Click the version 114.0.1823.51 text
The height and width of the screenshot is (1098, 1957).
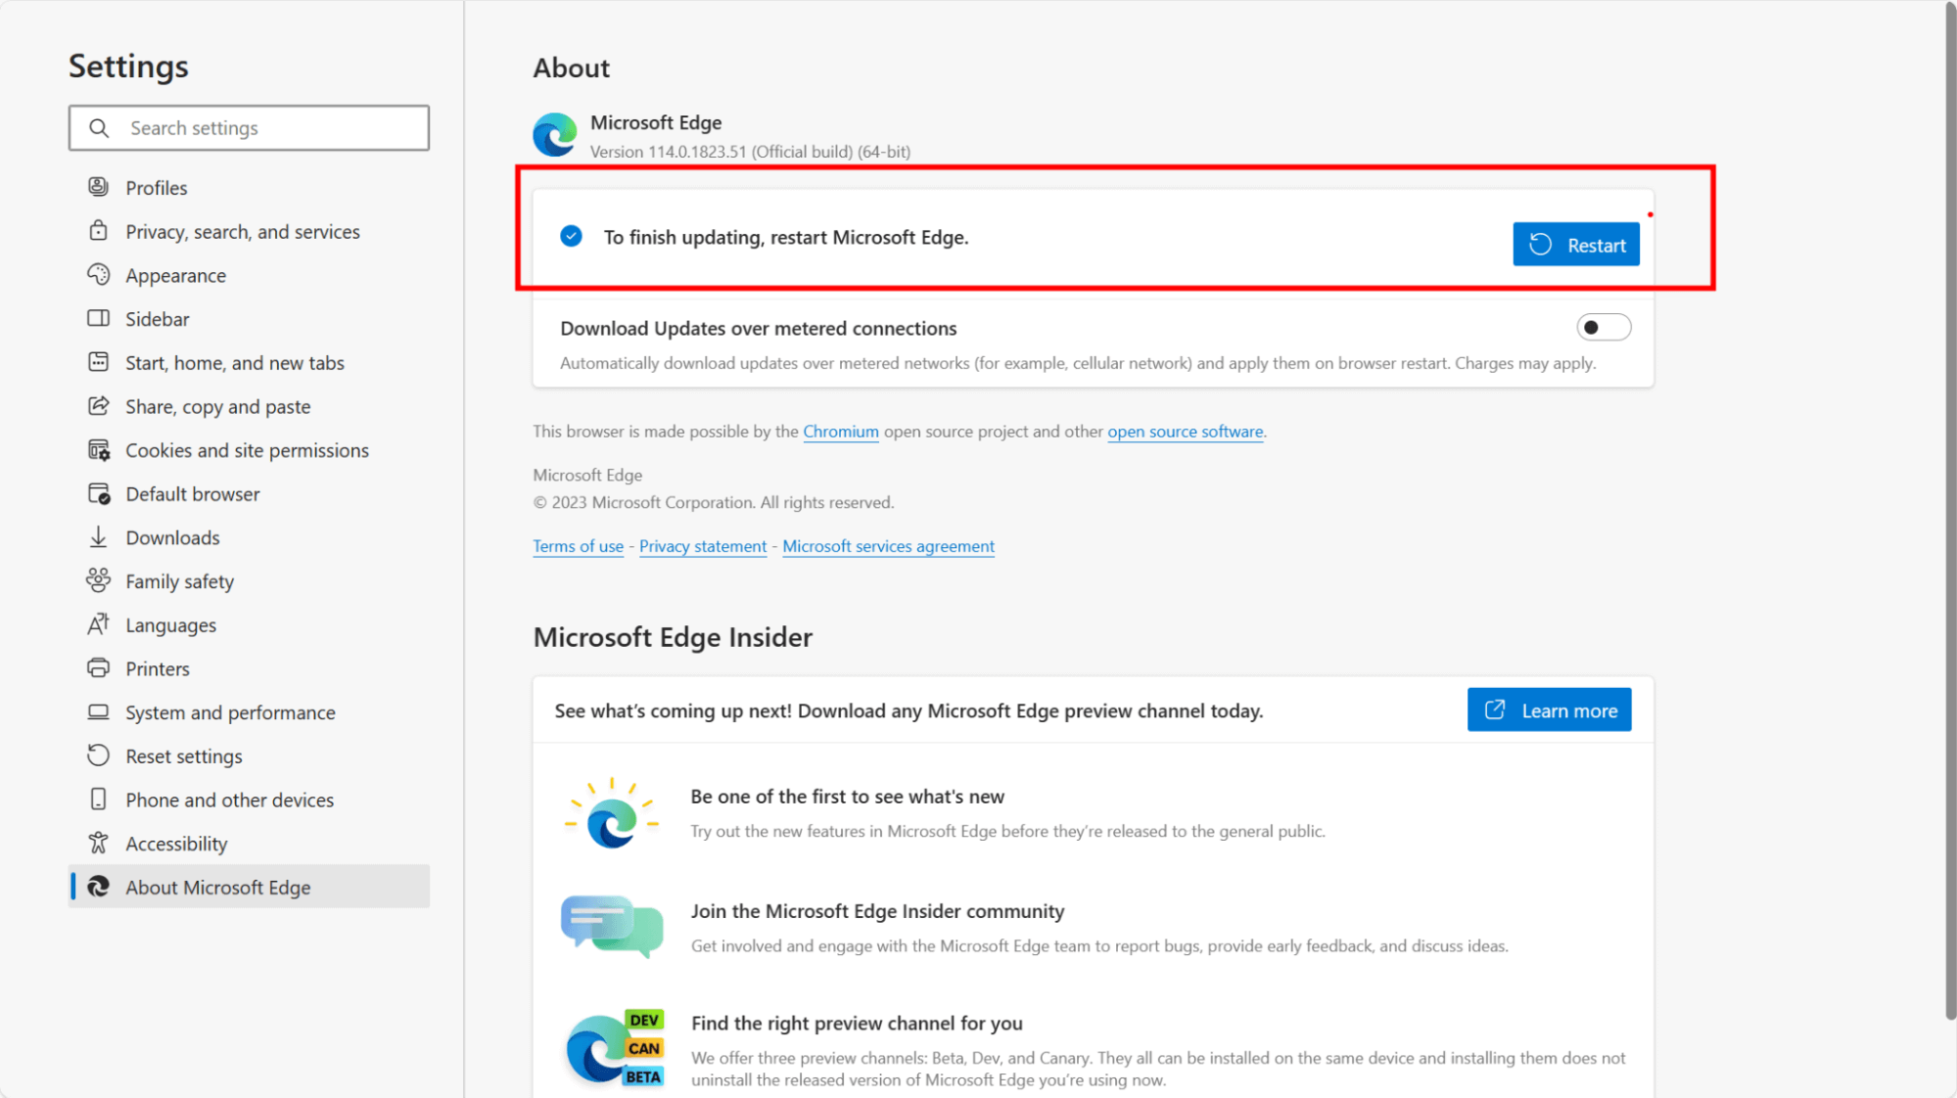point(750,152)
